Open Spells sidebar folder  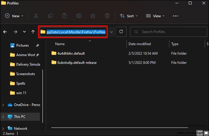tap(21, 83)
